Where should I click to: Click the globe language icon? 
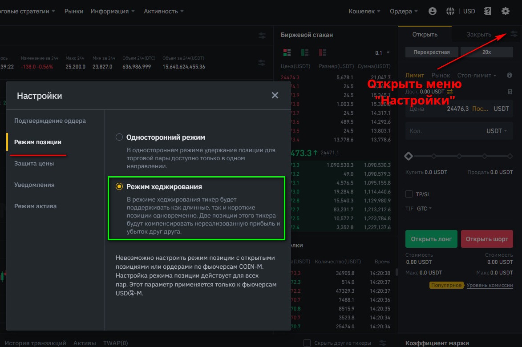pos(450,11)
